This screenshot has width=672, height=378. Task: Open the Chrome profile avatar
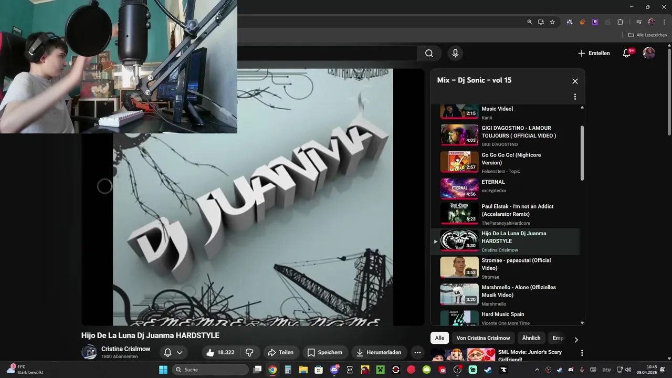pyautogui.click(x=652, y=22)
